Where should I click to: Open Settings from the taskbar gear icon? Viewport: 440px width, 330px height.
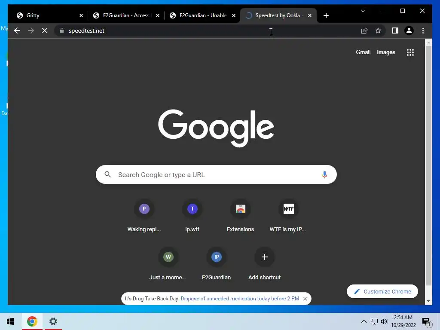click(53, 321)
